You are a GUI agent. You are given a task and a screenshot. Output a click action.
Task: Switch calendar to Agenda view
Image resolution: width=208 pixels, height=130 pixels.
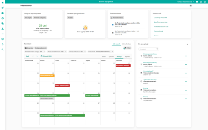pyautogui.click(x=127, y=57)
